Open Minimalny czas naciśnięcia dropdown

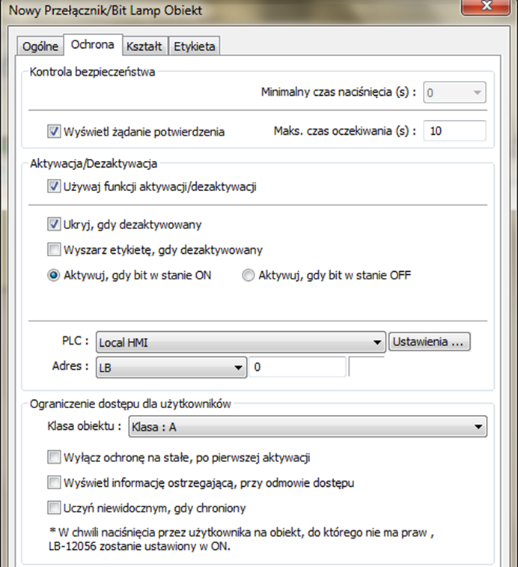[x=454, y=93]
